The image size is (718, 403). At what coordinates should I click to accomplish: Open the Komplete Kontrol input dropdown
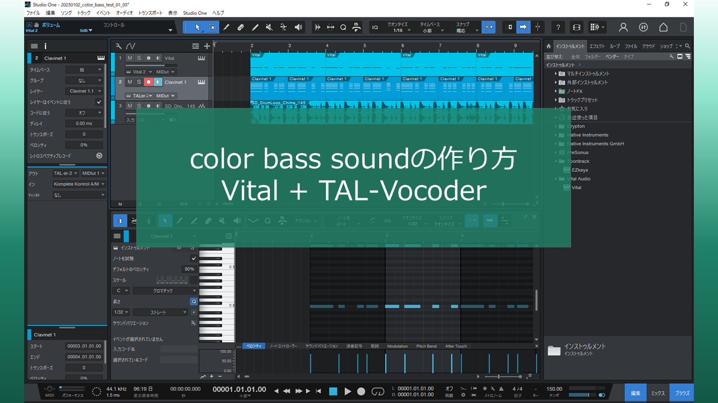(79, 184)
